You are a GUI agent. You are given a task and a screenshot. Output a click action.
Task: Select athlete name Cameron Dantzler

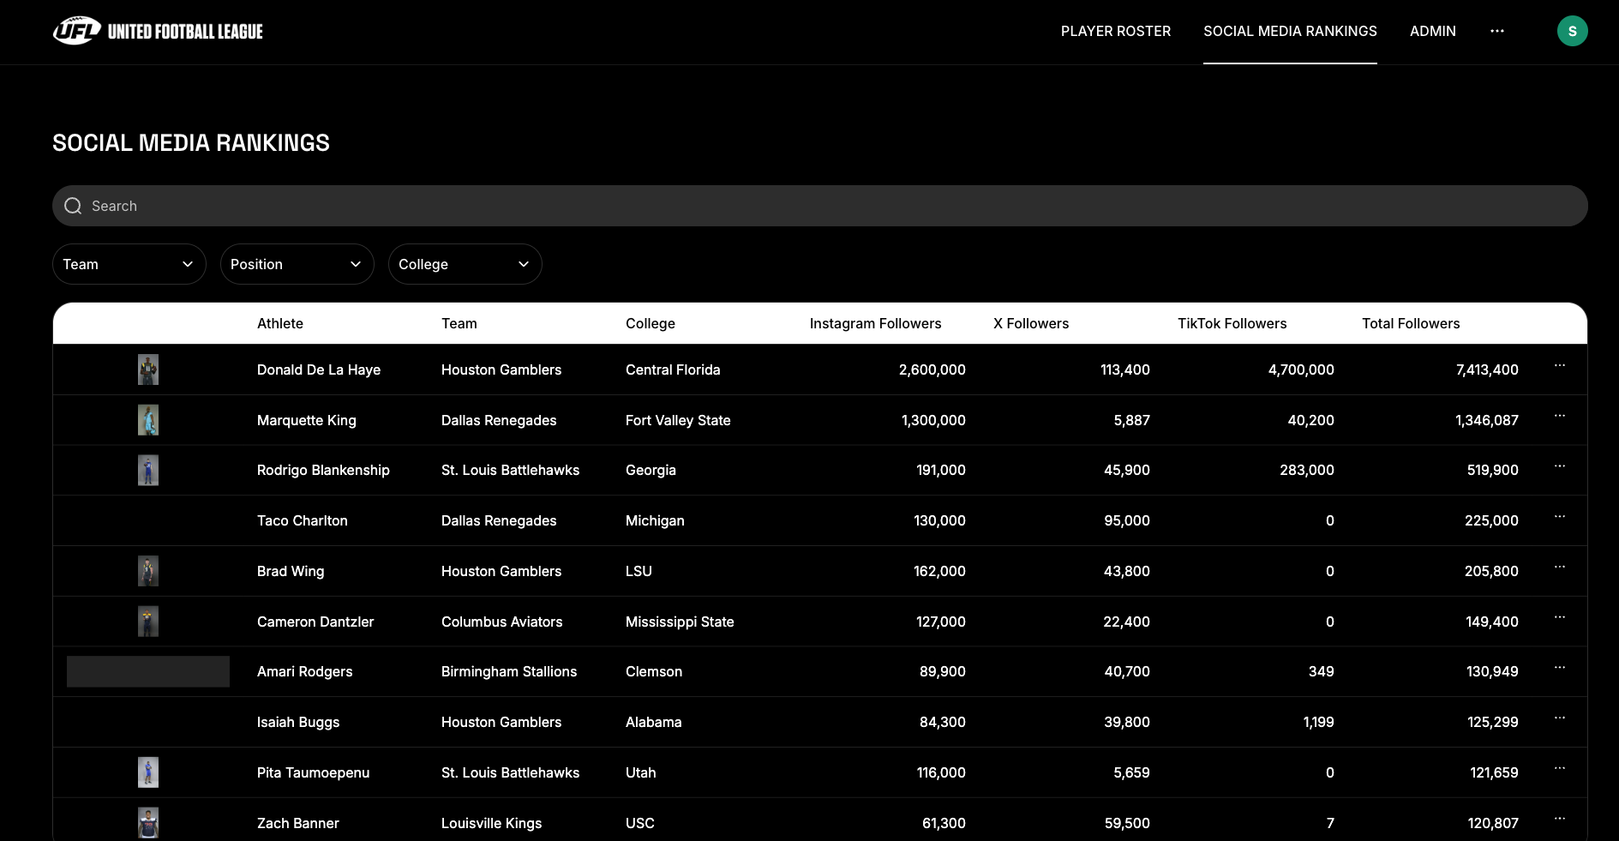[x=315, y=622]
